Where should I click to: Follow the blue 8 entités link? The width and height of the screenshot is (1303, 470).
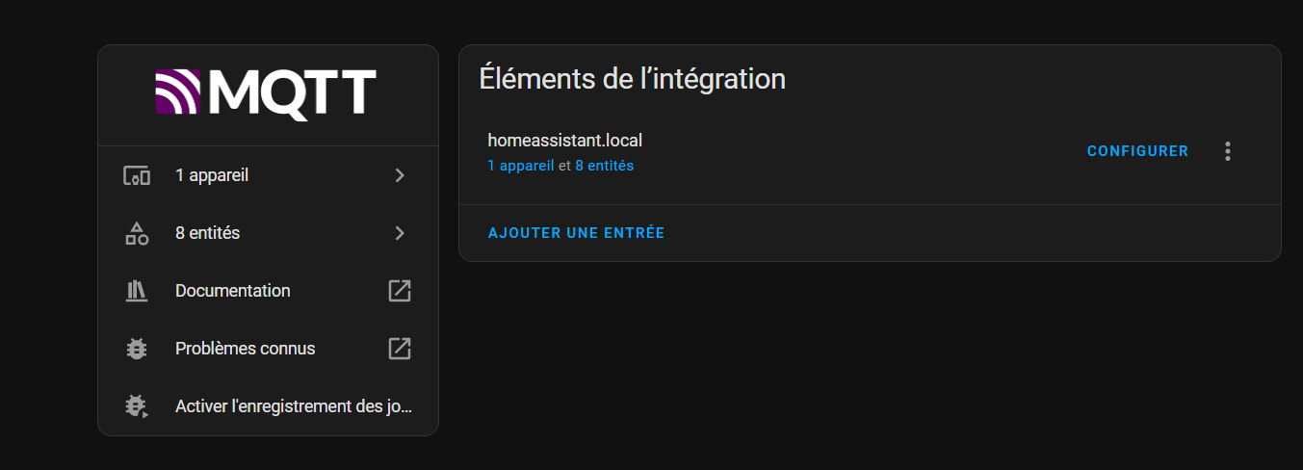[605, 166]
